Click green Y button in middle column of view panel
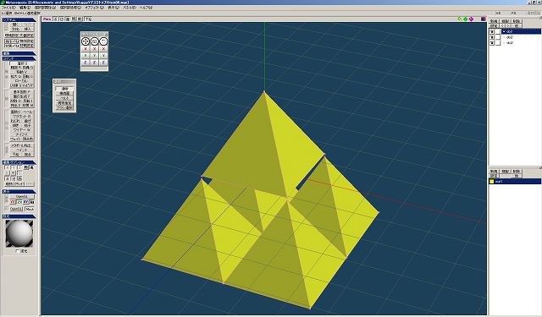 click(94, 56)
